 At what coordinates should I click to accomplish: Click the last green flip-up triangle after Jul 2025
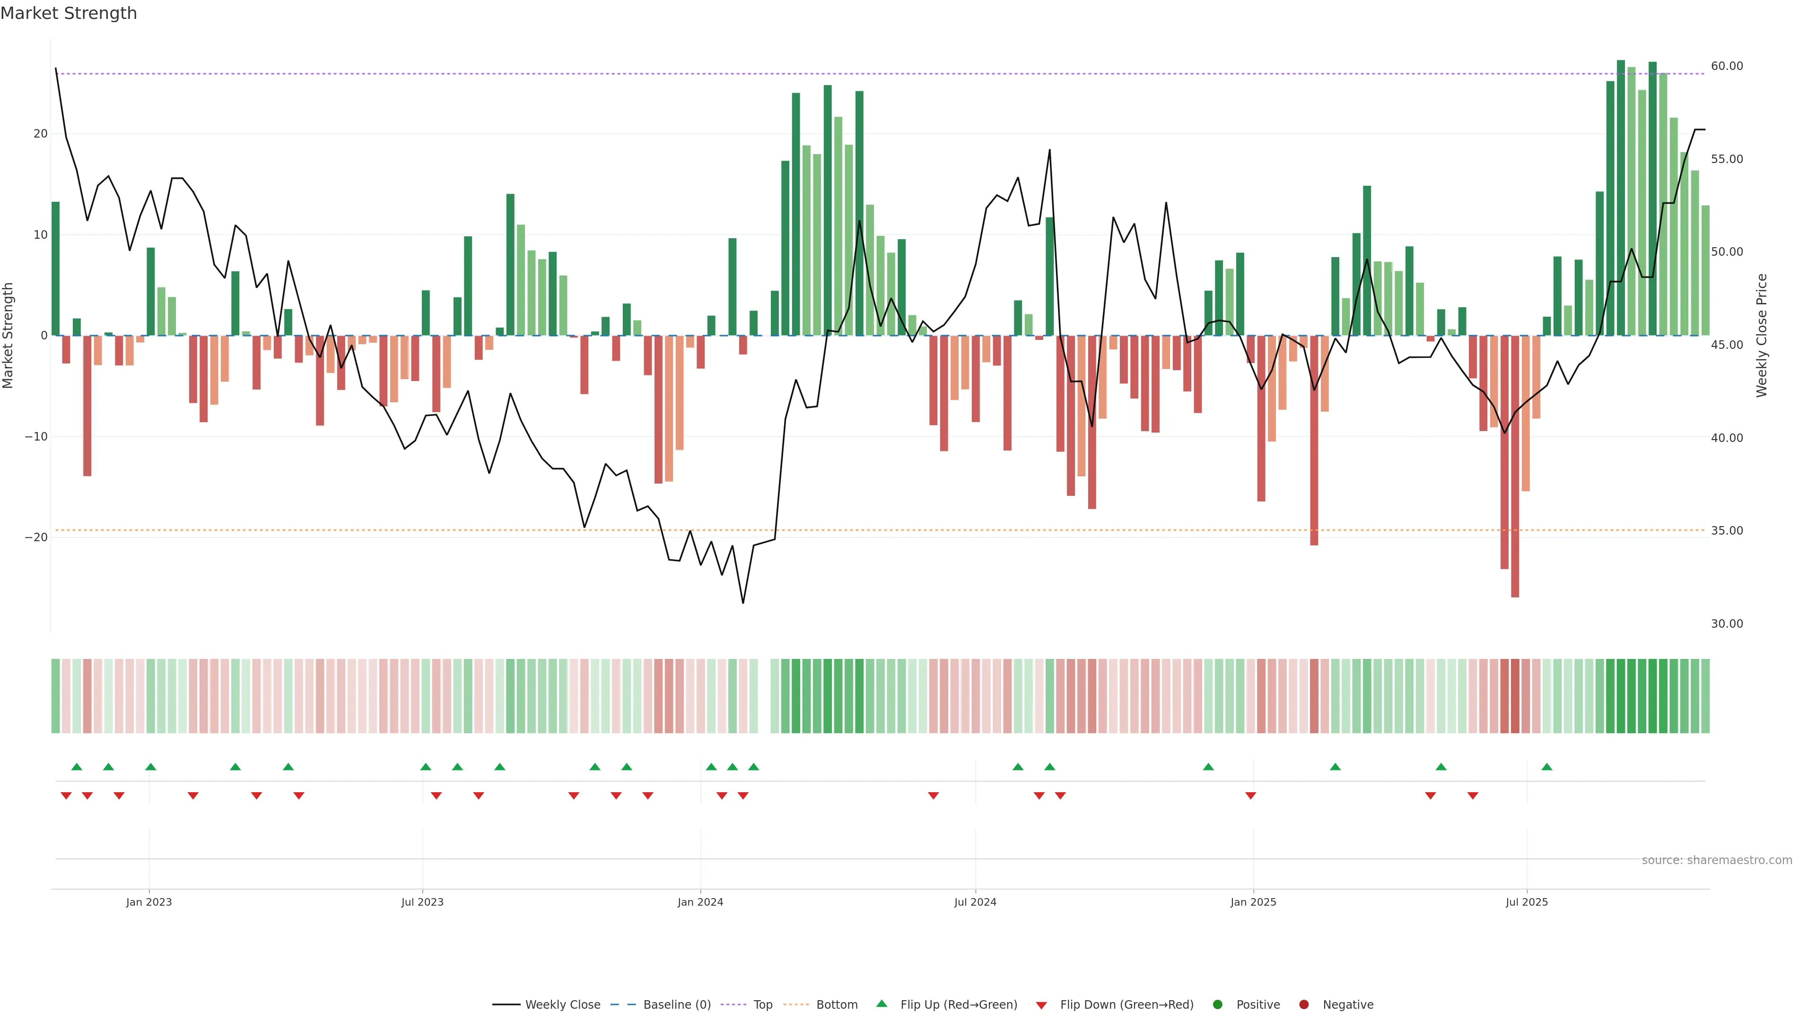pos(1547,767)
